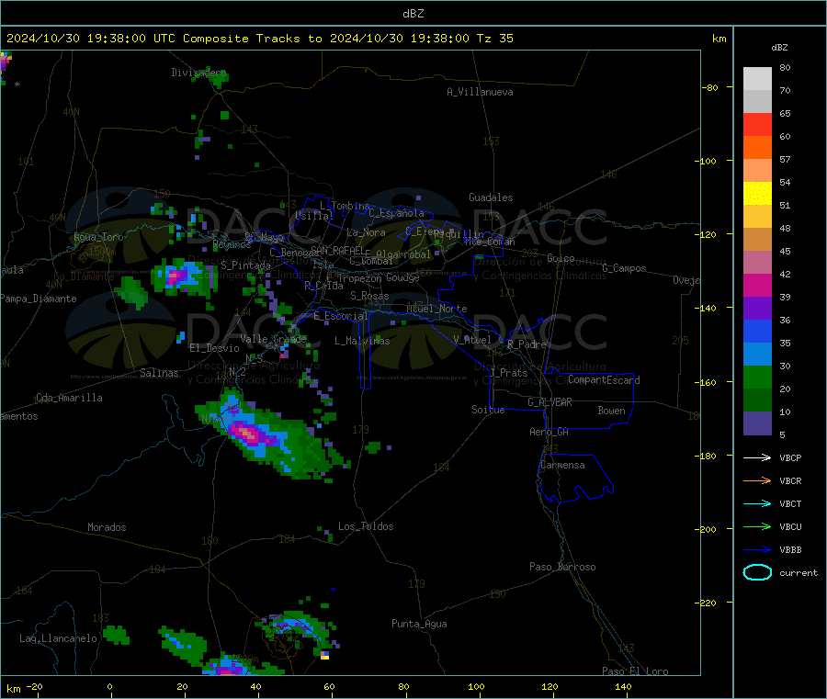The width and height of the screenshot is (827, 699).
Task: Click the Los_Toldos location label
Action: (366, 526)
